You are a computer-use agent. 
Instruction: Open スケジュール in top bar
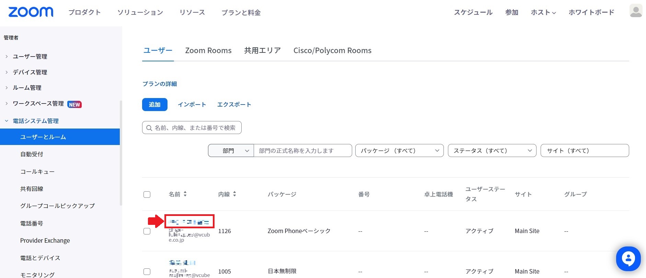pos(473,12)
